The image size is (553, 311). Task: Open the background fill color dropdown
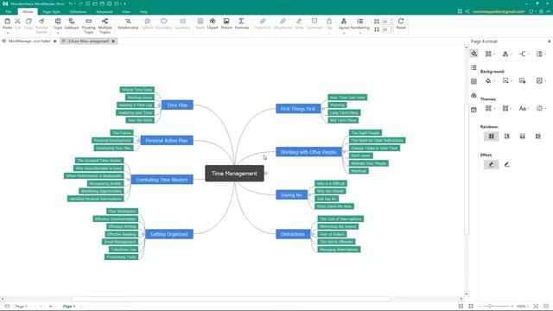pyautogui.click(x=490, y=80)
